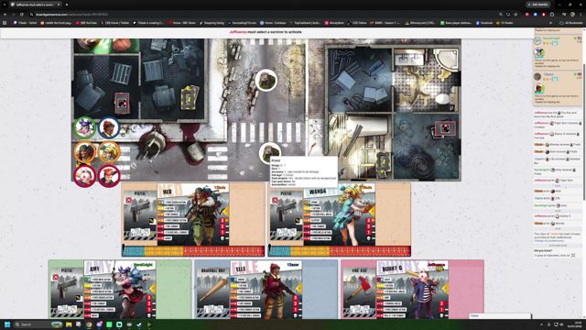Click the yellow door token in right building

point(385,163)
